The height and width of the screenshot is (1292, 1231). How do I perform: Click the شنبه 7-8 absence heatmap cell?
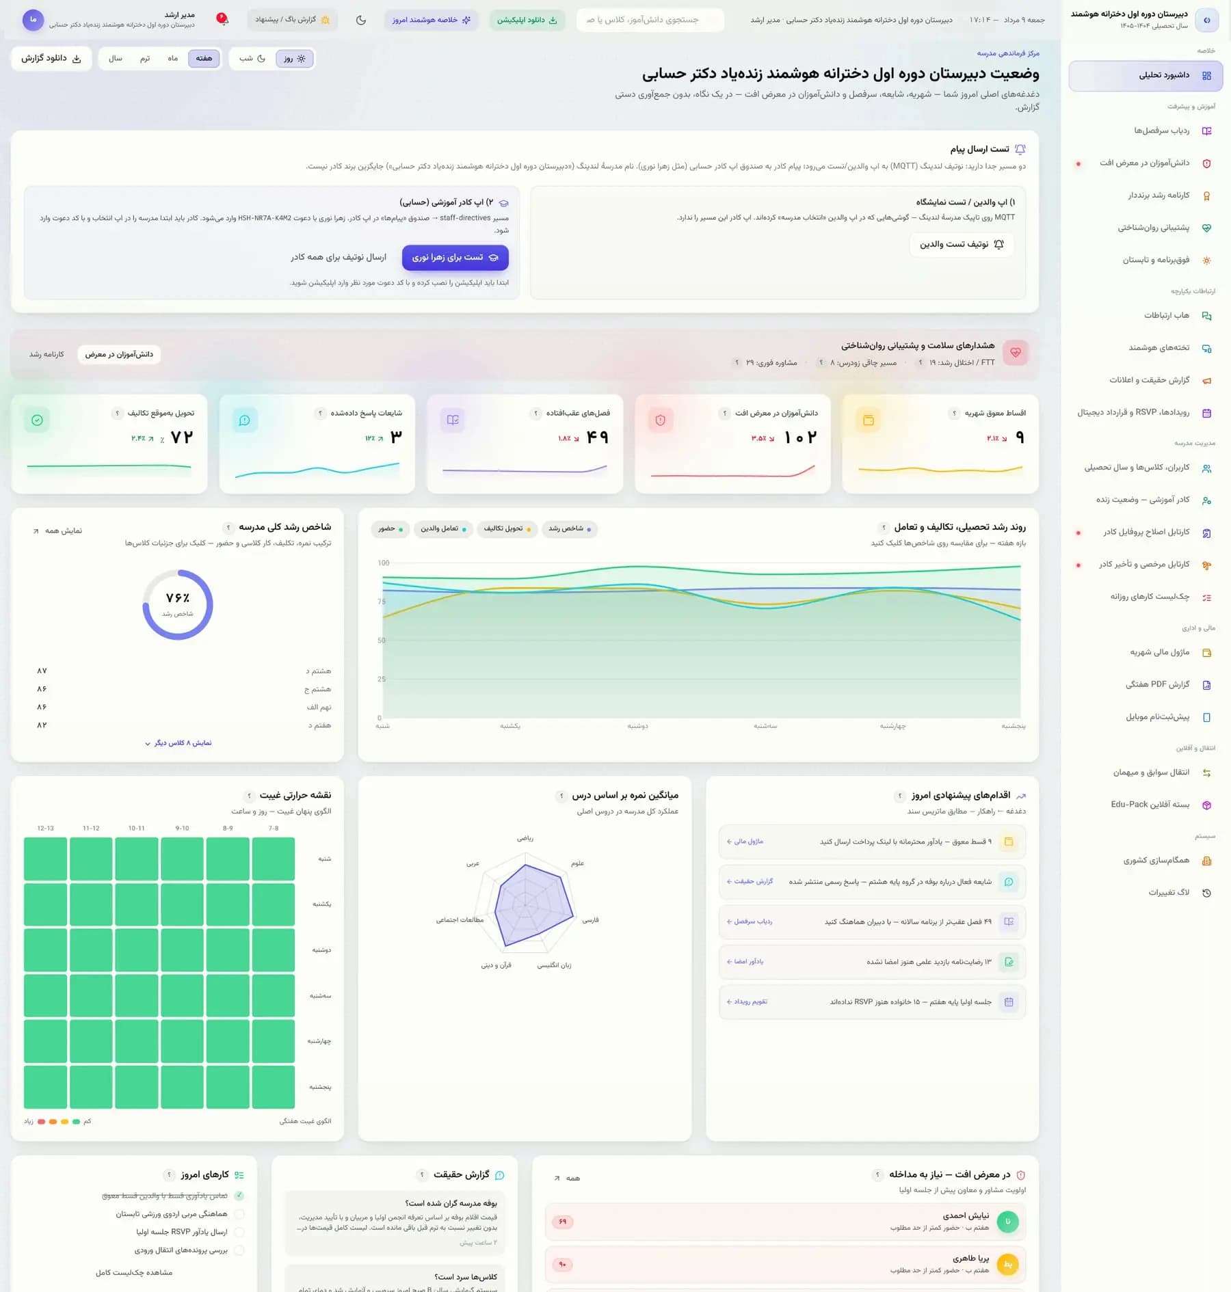pos(274,859)
